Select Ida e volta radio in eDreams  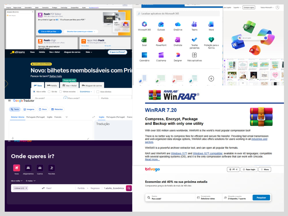(34, 92)
